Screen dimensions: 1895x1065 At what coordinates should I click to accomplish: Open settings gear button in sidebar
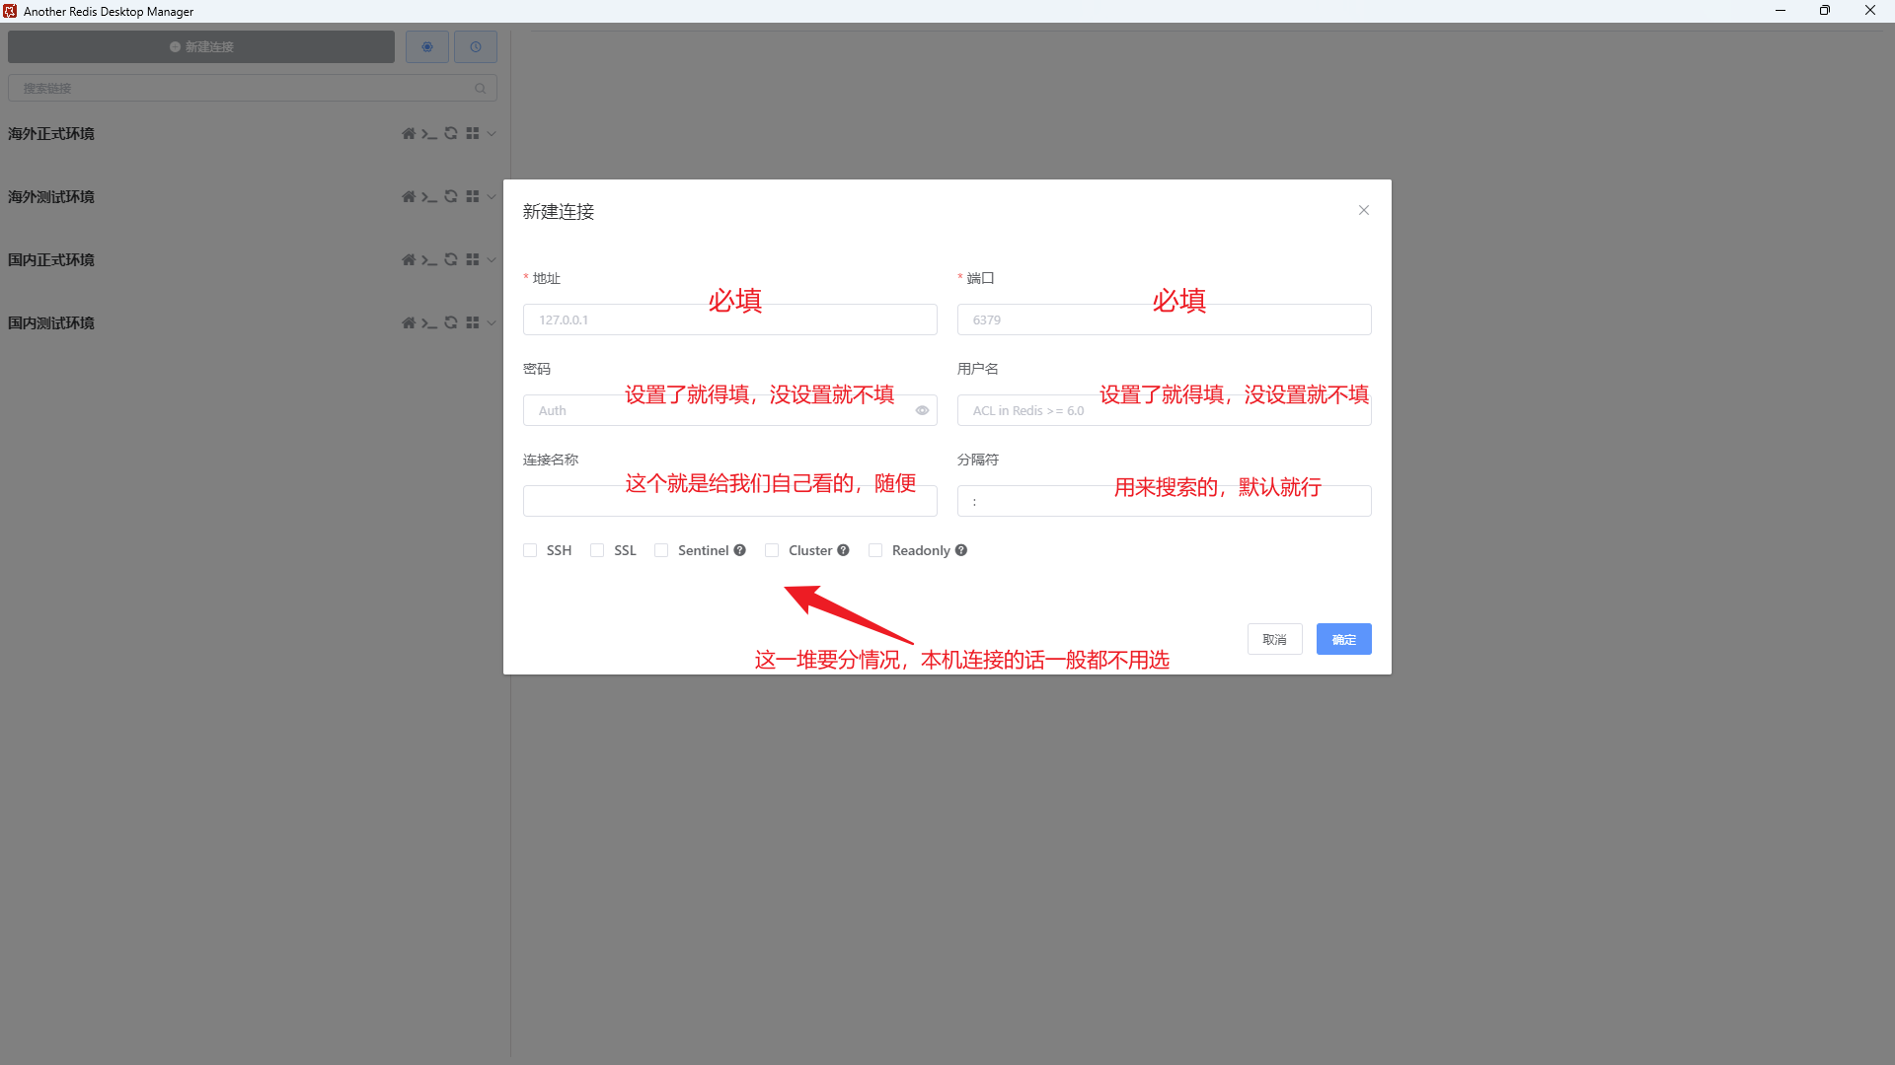click(x=427, y=46)
